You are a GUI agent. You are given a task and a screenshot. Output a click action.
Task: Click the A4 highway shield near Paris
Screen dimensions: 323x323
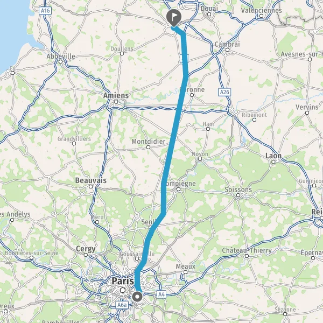pyautogui.click(x=161, y=294)
